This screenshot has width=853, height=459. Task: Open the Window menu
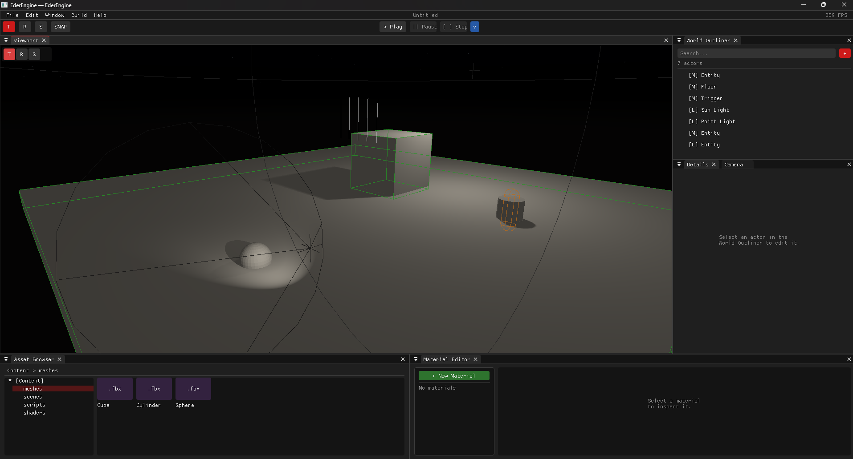[55, 15]
